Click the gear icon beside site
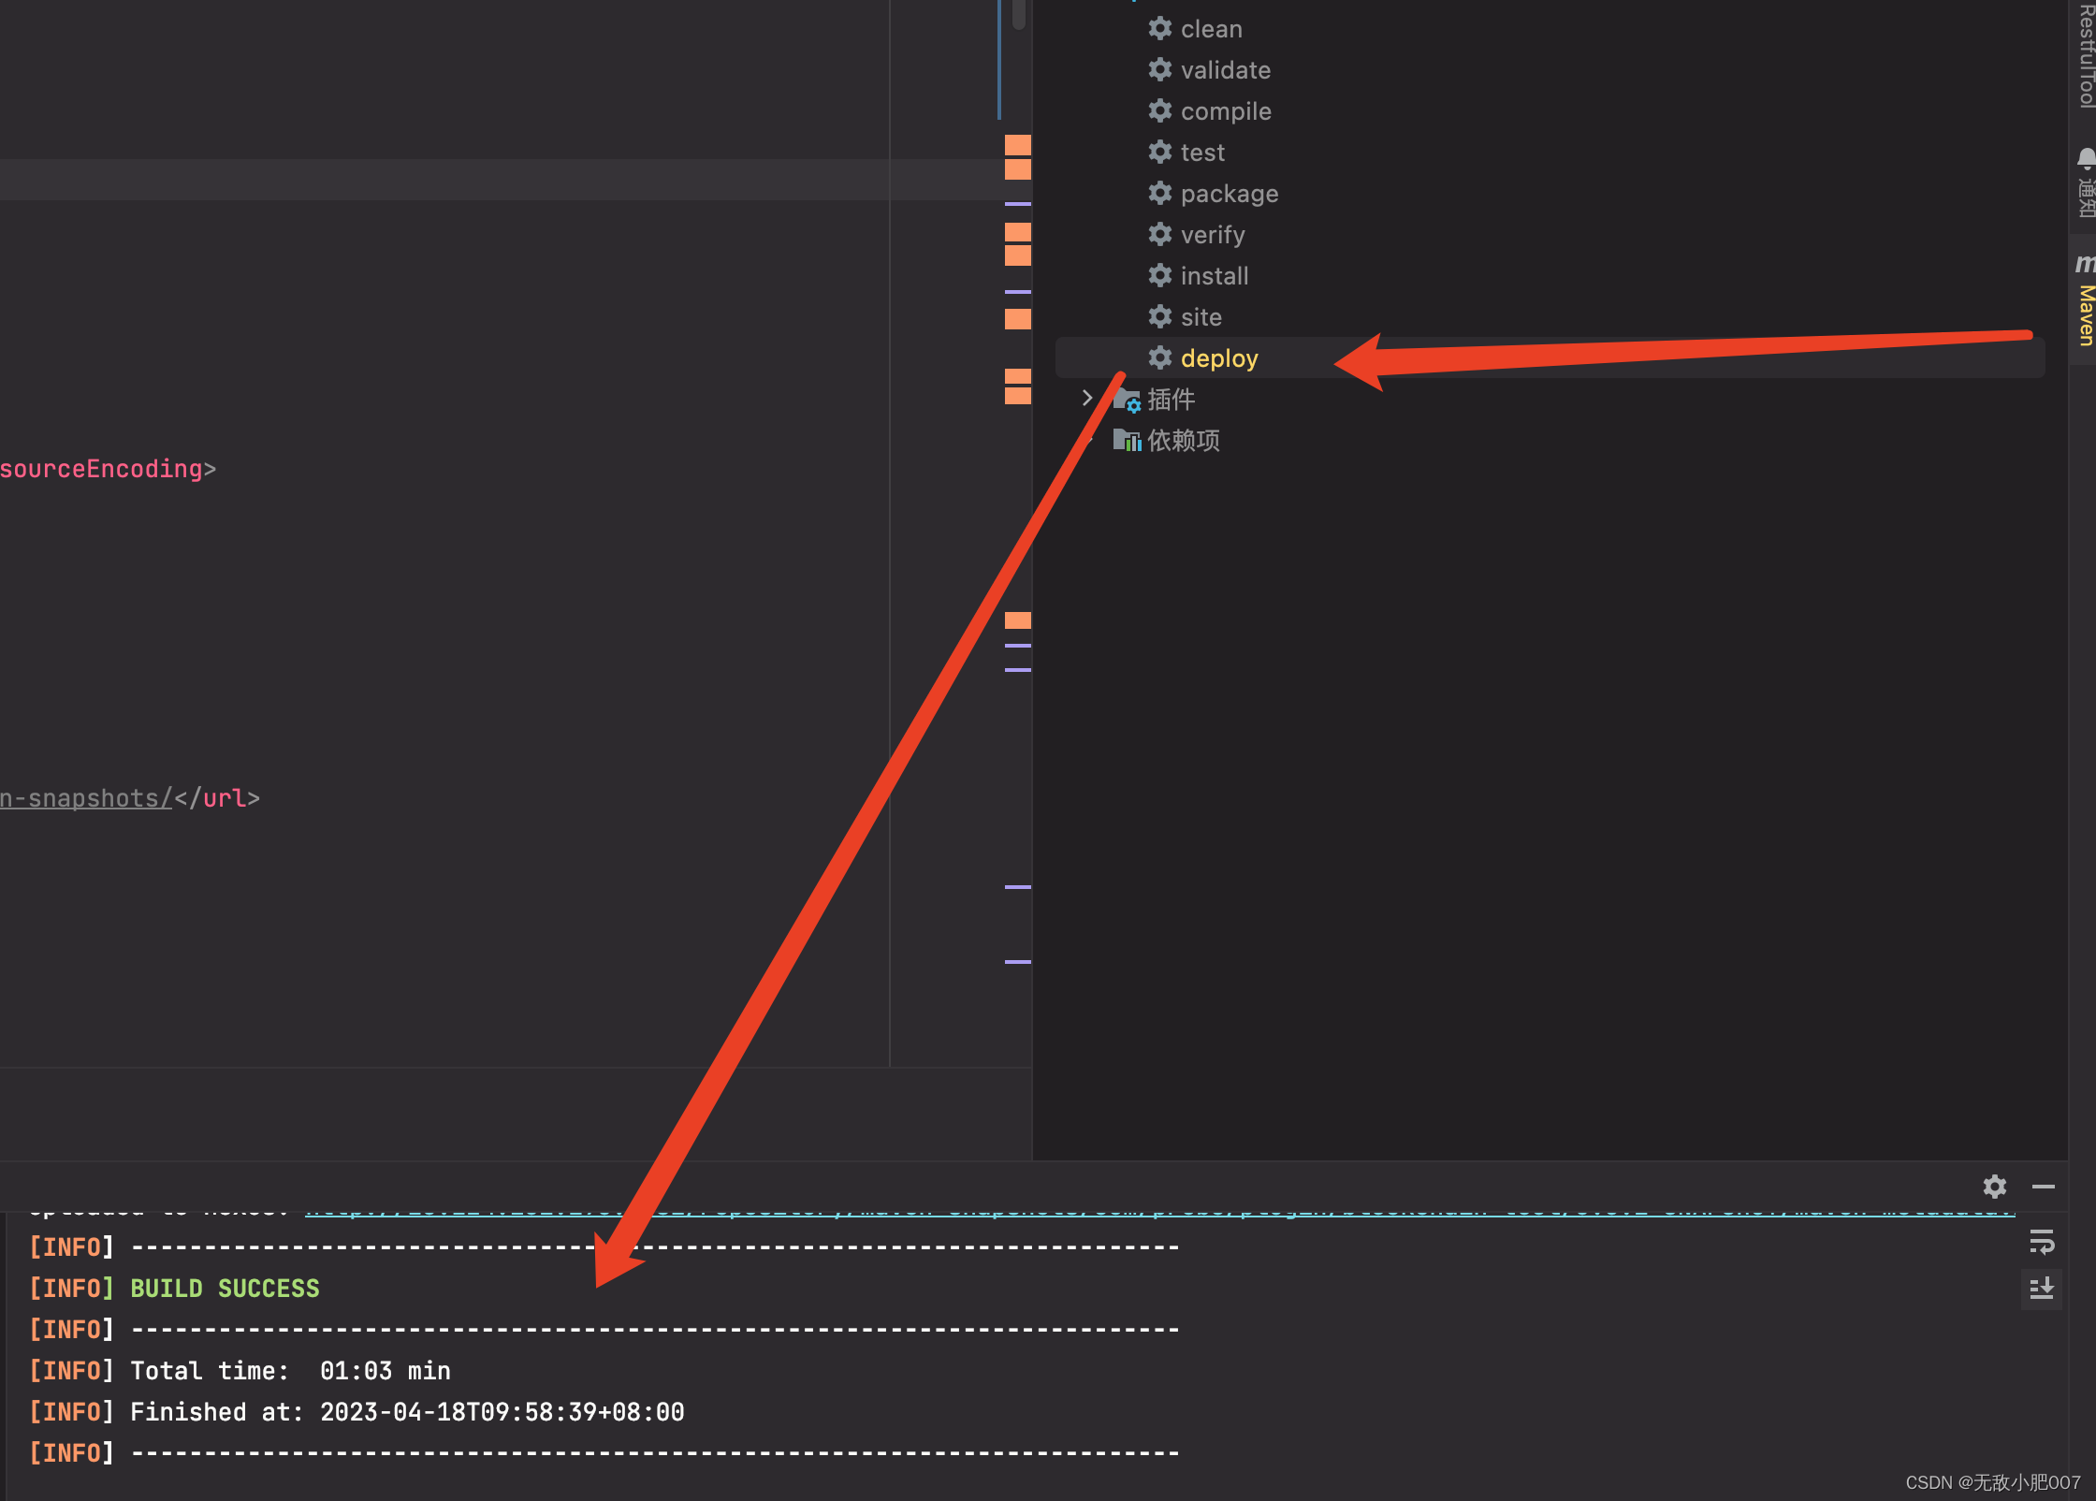 tap(1160, 317)
